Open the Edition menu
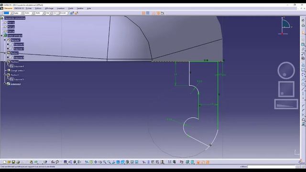Viewport: 306px width, 172px height. (38, 9)
